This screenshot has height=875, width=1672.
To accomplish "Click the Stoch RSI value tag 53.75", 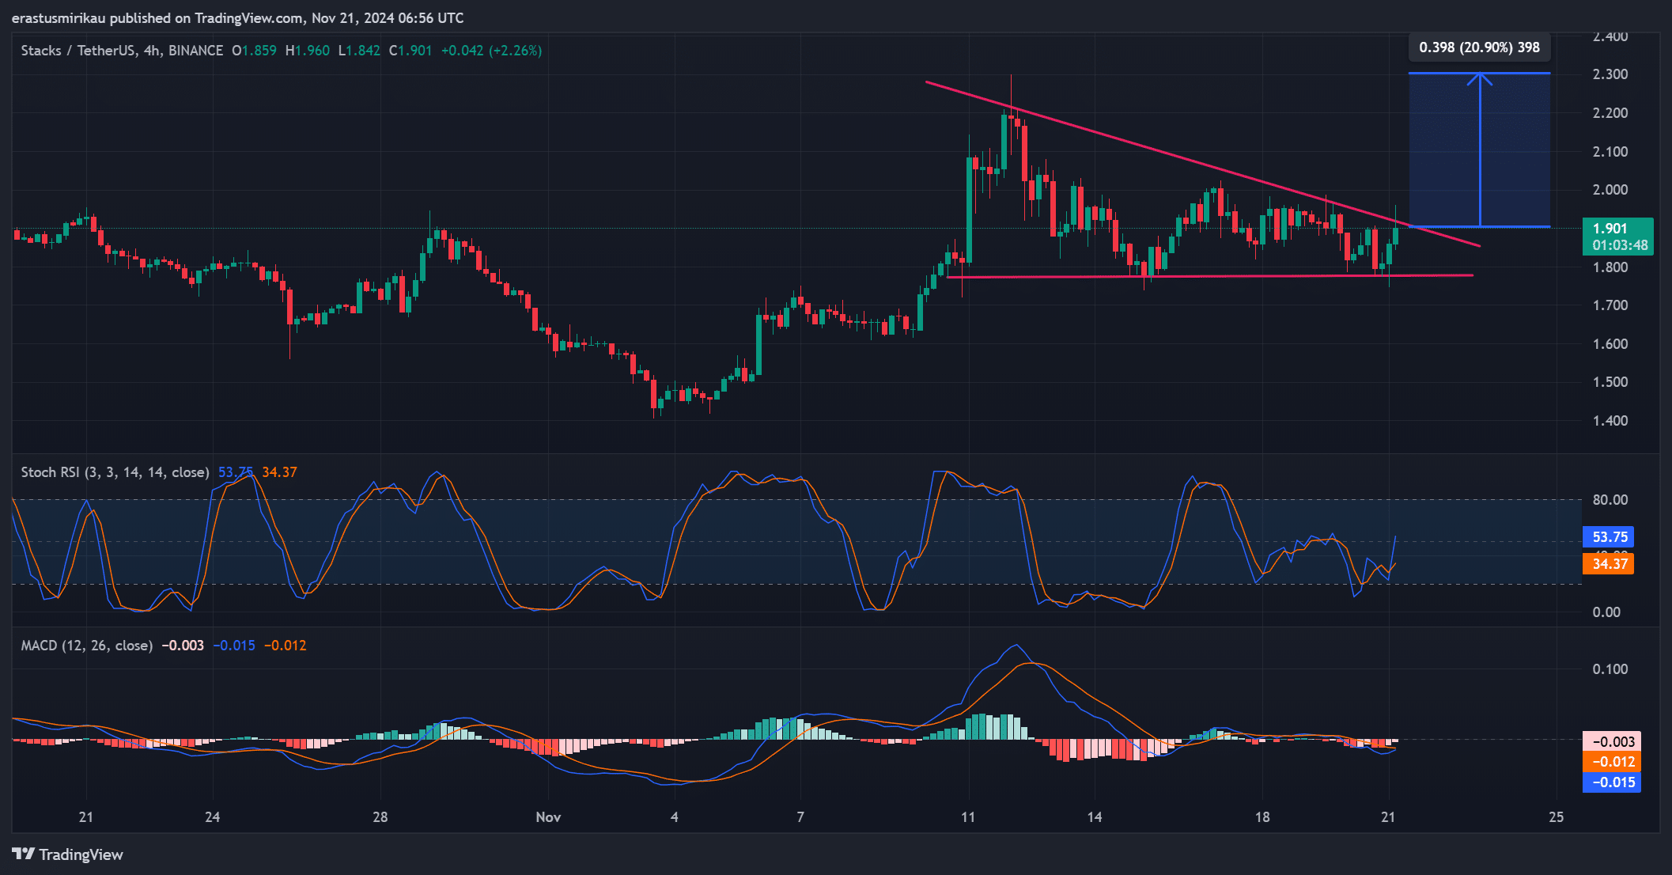I will pyautogui.click(x=1609, y=537).
